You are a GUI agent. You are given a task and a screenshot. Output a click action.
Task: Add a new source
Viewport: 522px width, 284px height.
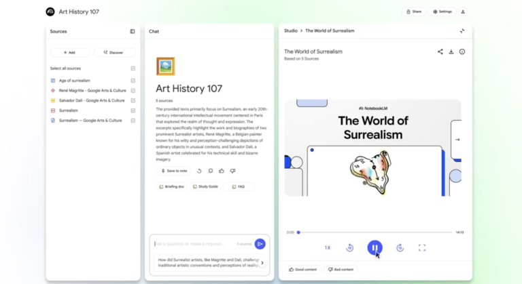[70, 52]
